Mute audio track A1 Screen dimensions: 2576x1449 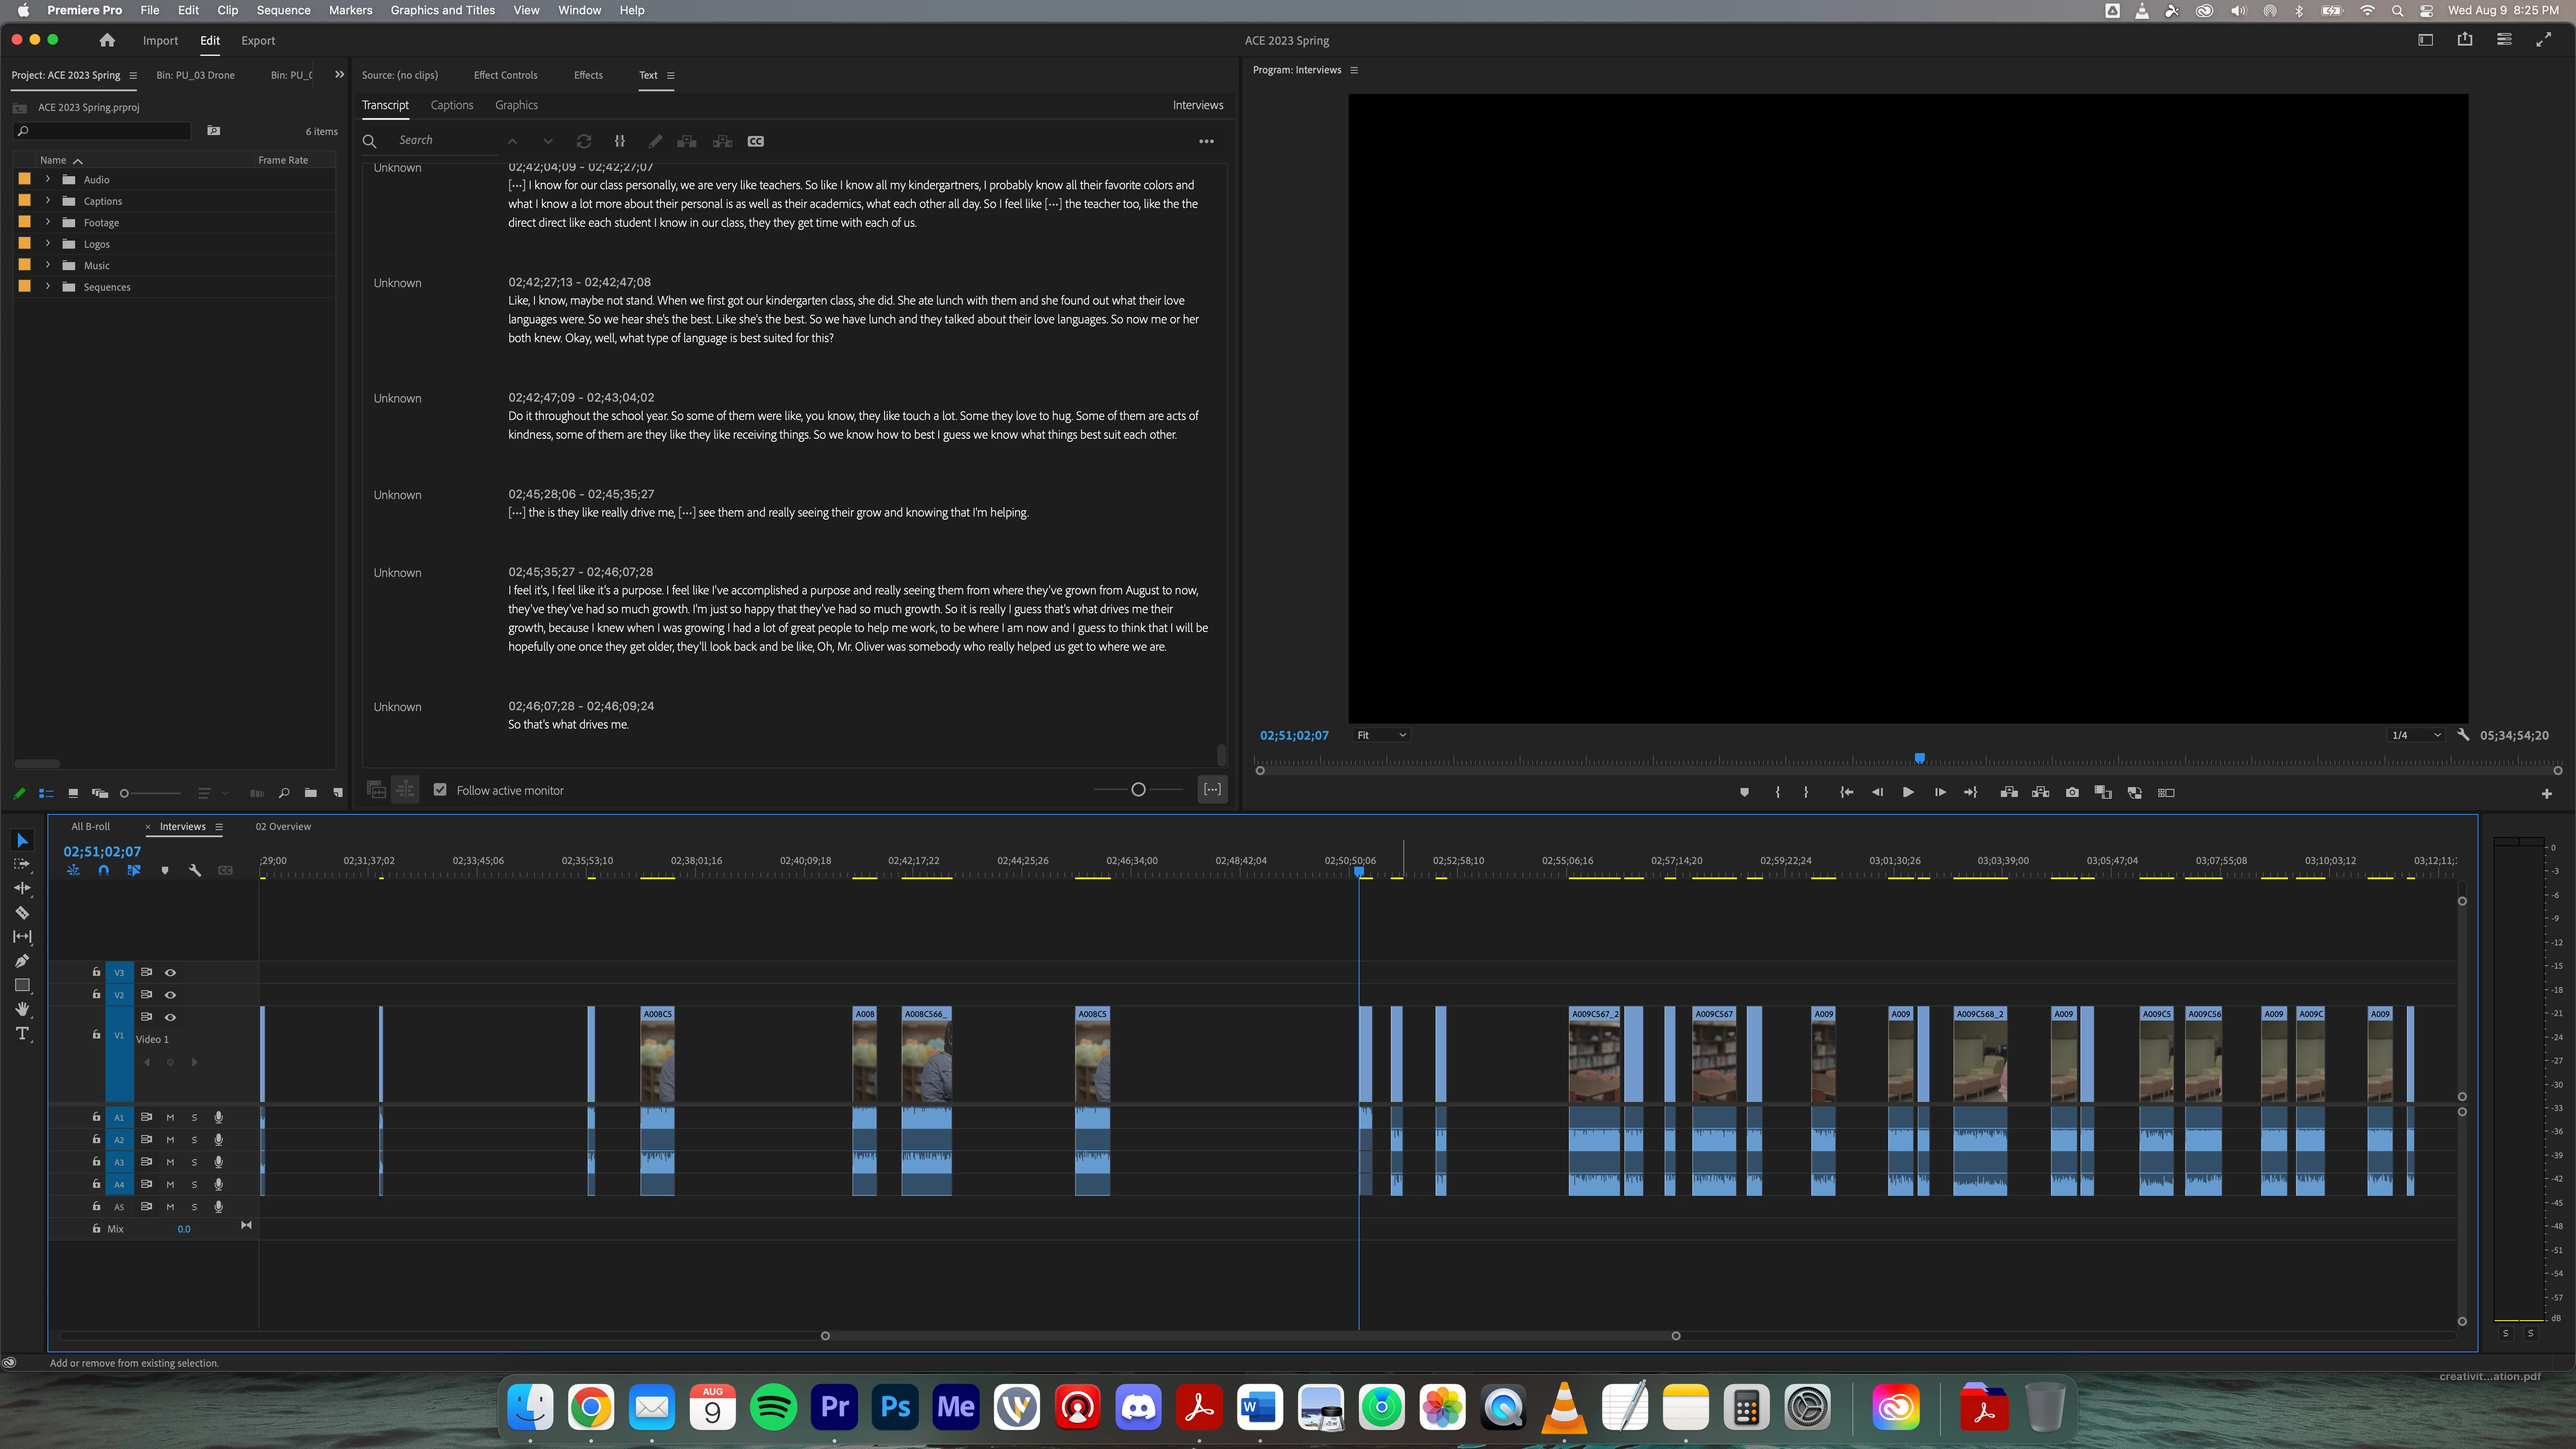[x=170, y=1117]
